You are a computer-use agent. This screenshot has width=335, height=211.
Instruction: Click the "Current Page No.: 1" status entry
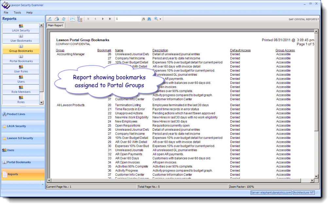(59, 187)
